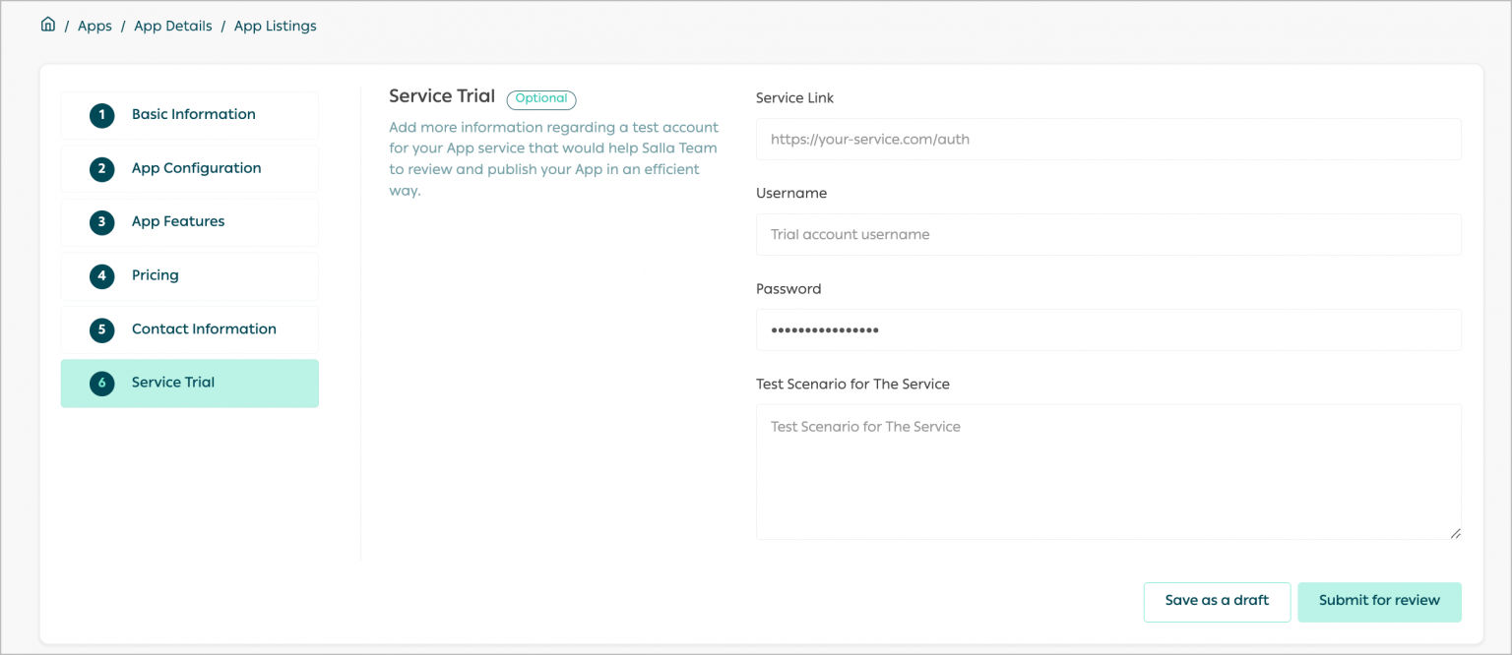1512x655 pixels.
Task: Submit the app for review
Action: point(1379,601)
